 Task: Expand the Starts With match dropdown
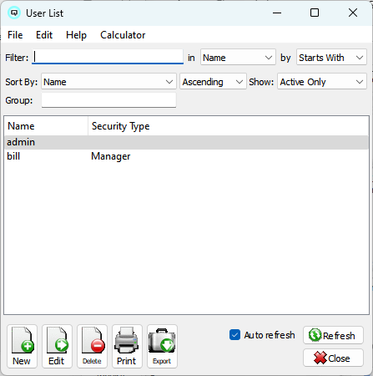tap(331, 58)
